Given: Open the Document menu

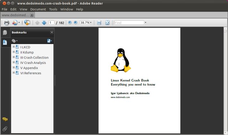Looking at the screenshot, I should click(38, 9).
